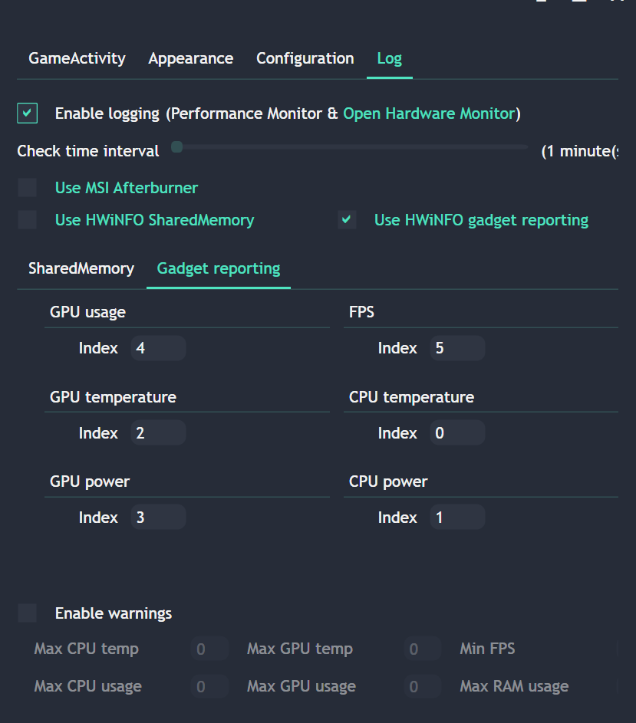Viewport: 636px width, 723px height.
Task: Open the Hardware Monitor link
Action: [x=430, y=113]
